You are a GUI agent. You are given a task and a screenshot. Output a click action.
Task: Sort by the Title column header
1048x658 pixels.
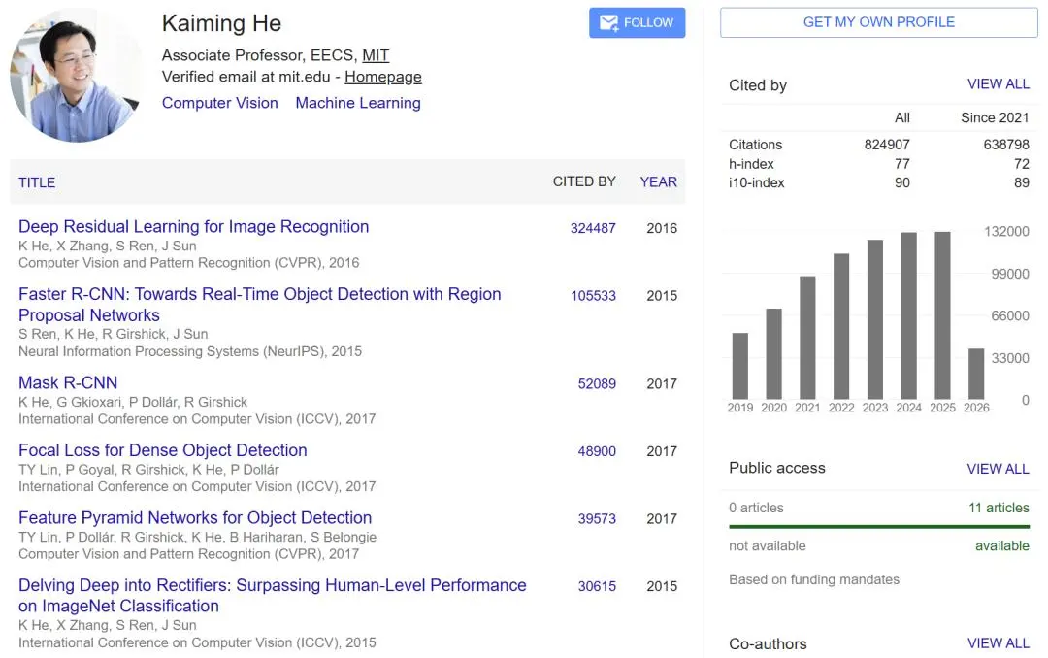pos(37,182)
